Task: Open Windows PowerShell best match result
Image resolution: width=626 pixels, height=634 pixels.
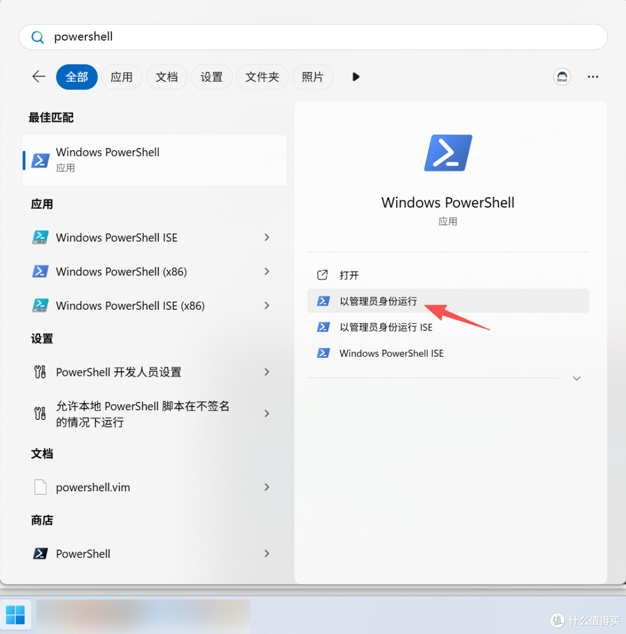Action: (155, 160)
